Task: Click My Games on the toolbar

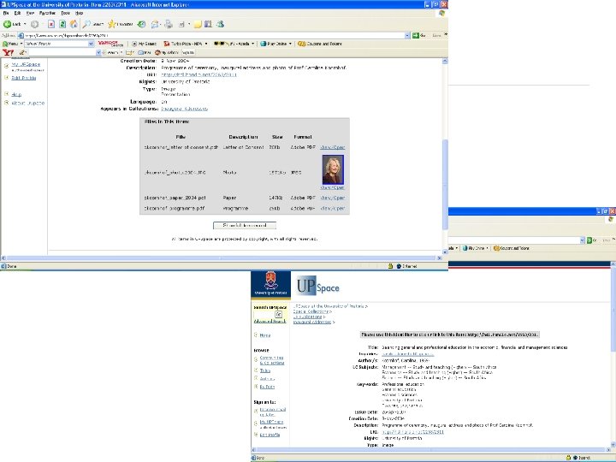Action: 145,44
